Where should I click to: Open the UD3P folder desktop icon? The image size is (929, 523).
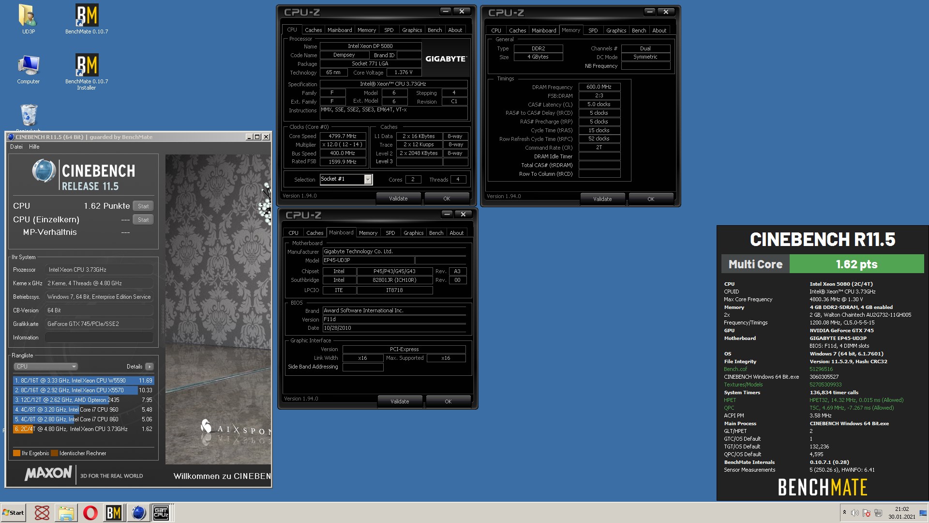(28, 19)
